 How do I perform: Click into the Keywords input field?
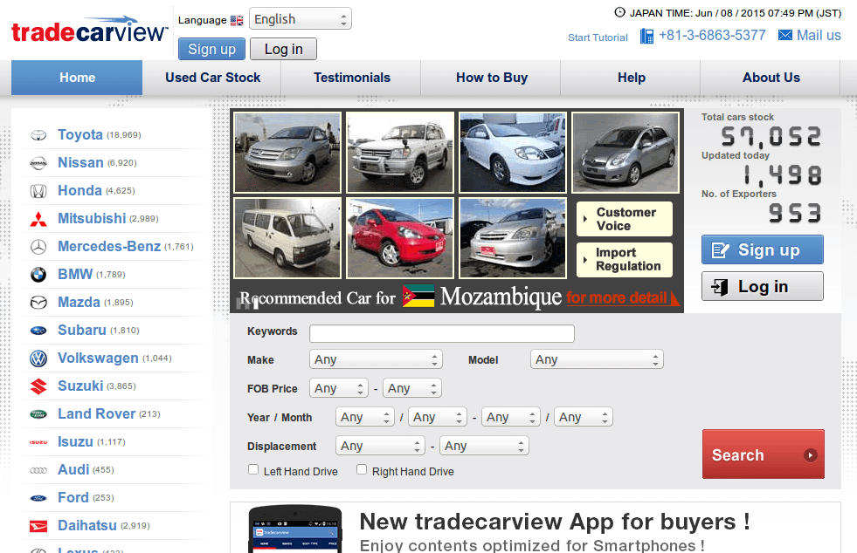(x=442, y=333)
